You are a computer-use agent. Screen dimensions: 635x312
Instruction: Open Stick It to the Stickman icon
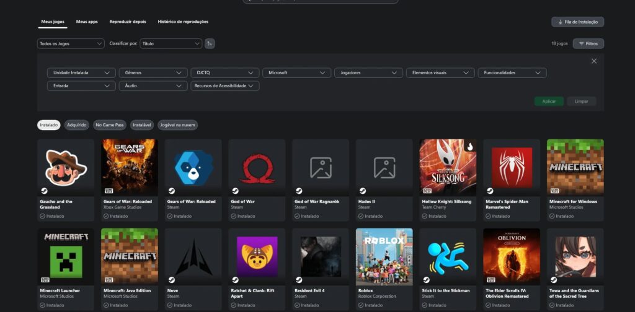[x=448, y=257]
